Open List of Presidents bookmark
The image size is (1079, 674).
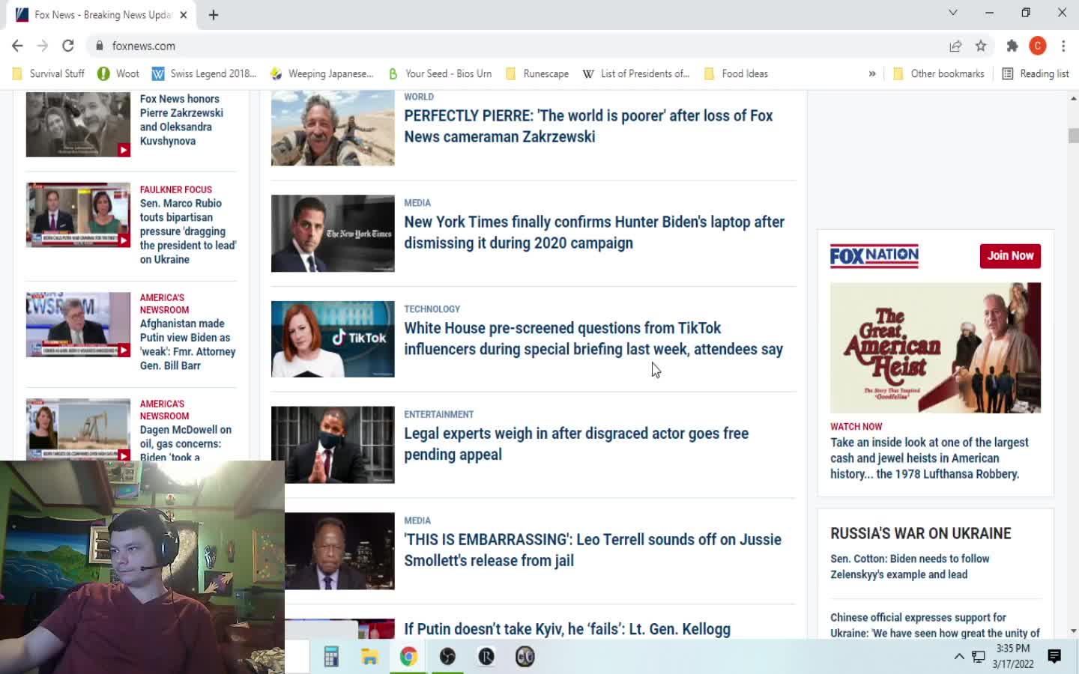[x=636, y=73]
